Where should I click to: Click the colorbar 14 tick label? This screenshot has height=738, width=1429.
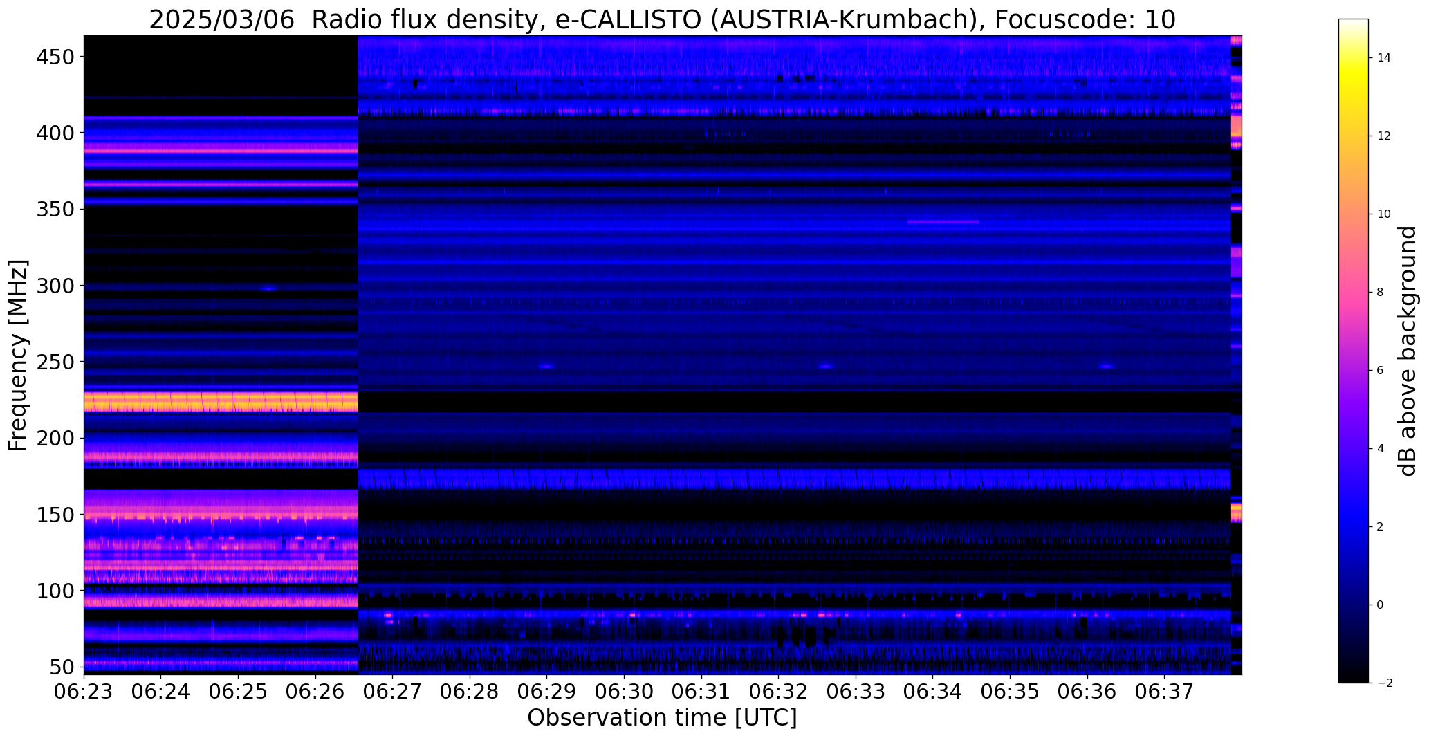[1384, 58]
